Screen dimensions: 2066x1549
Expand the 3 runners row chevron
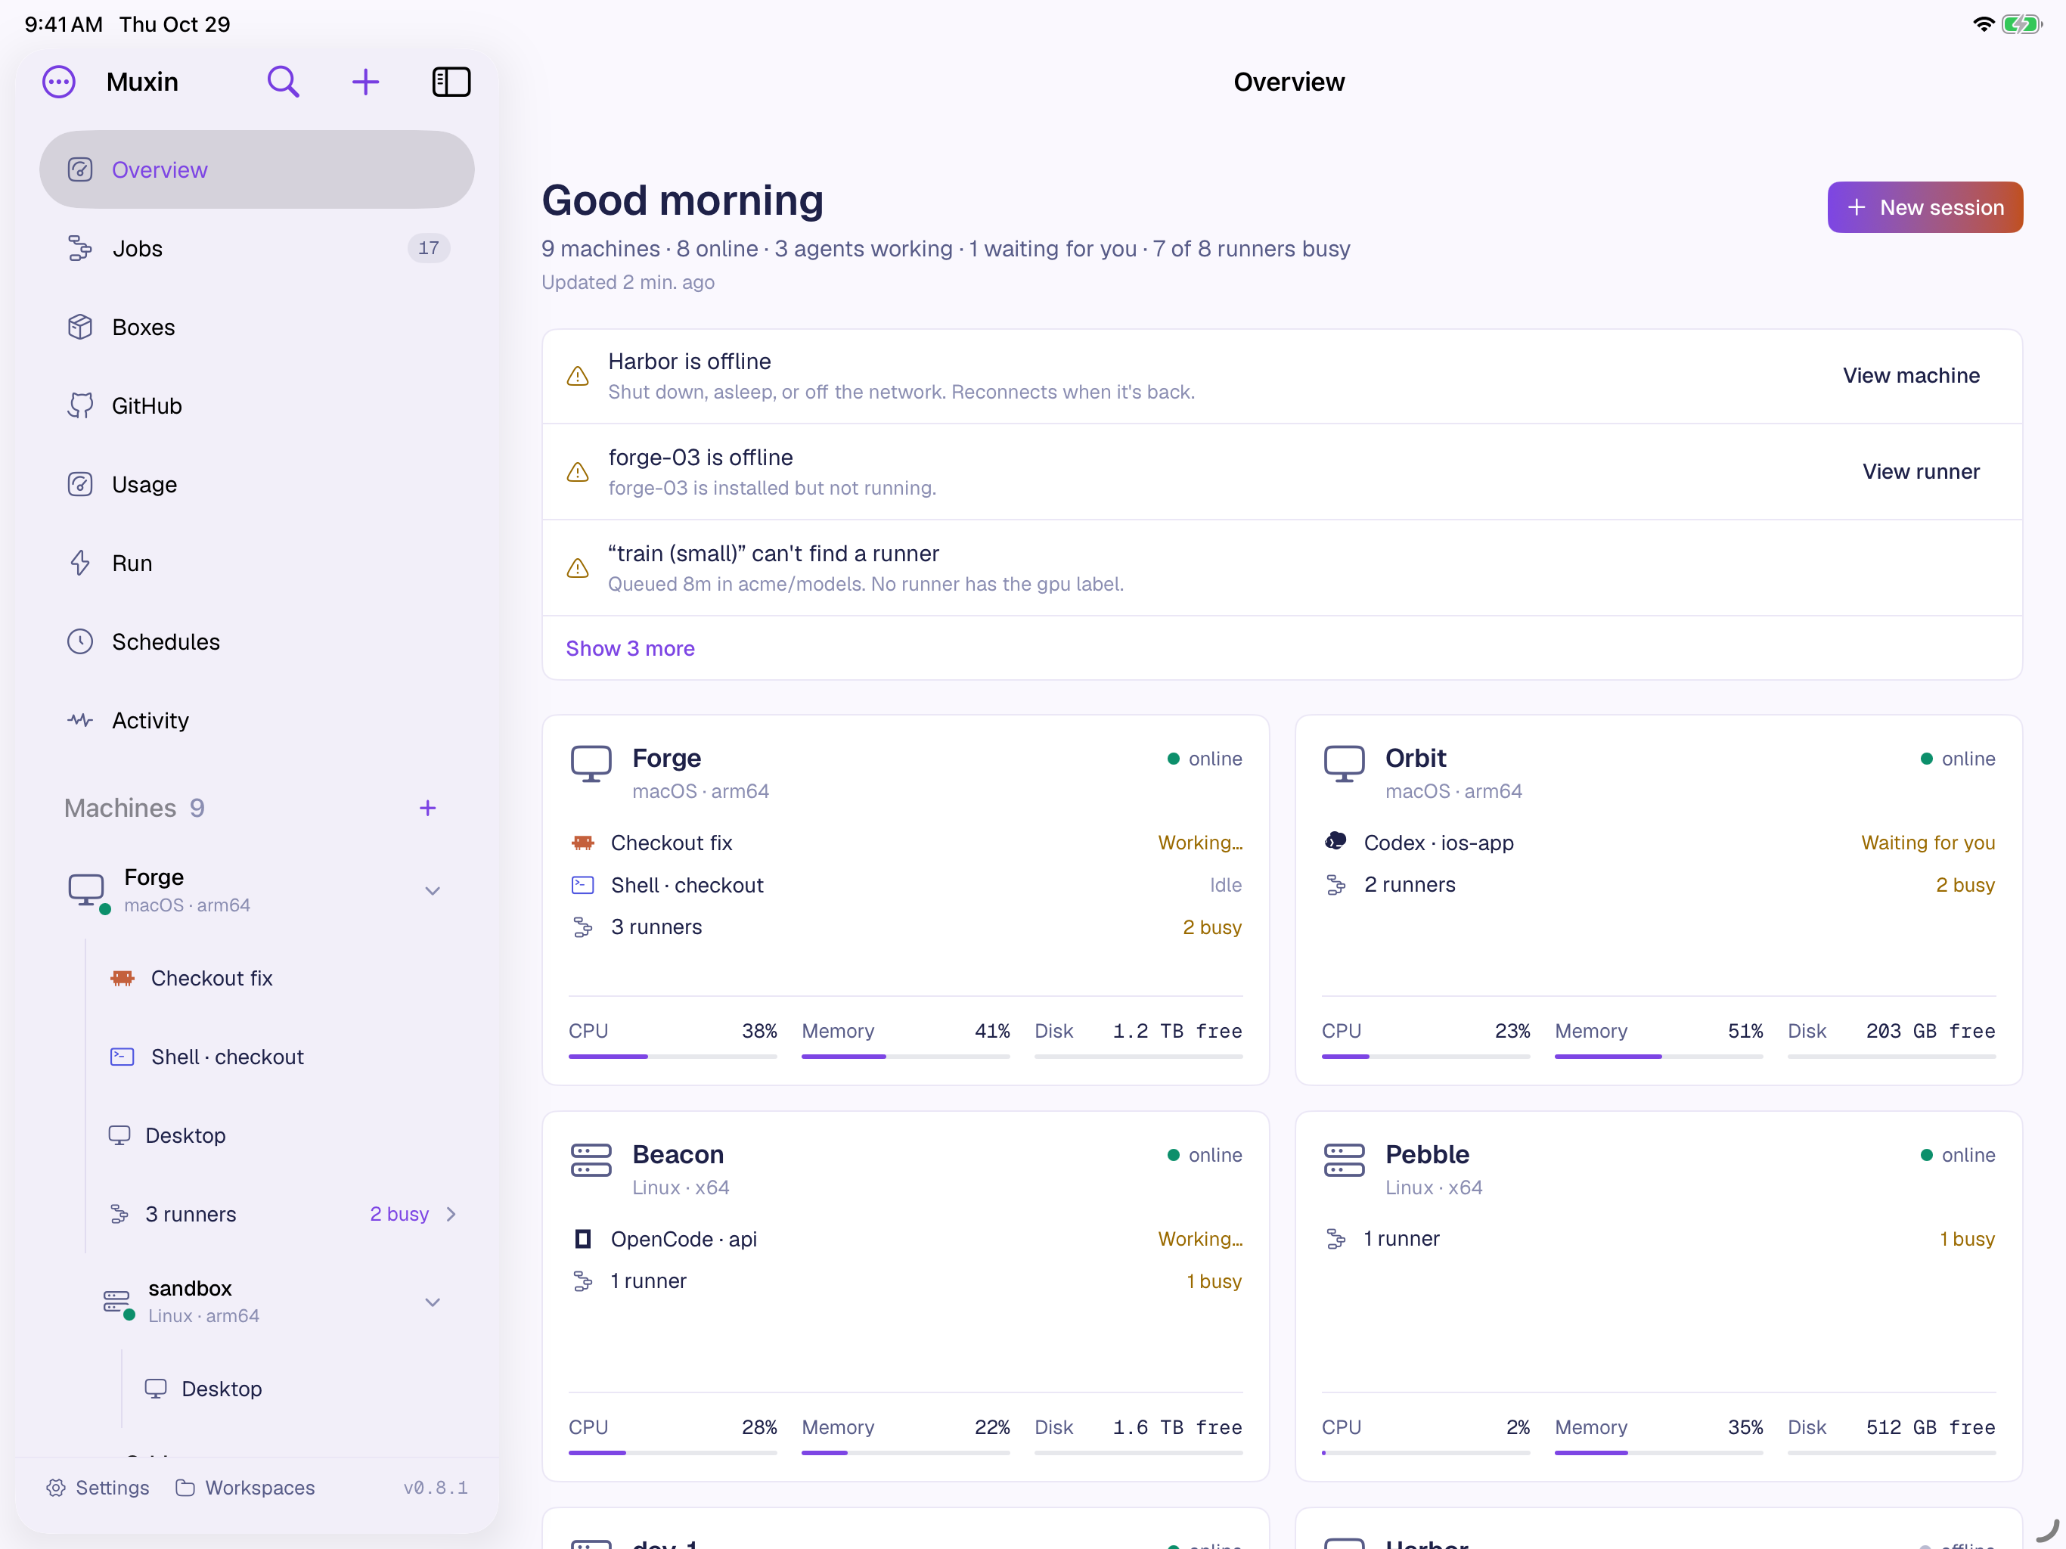(452, 1214)
